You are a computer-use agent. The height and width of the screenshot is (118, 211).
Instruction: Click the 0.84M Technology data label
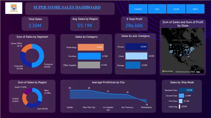coord(100,47)
